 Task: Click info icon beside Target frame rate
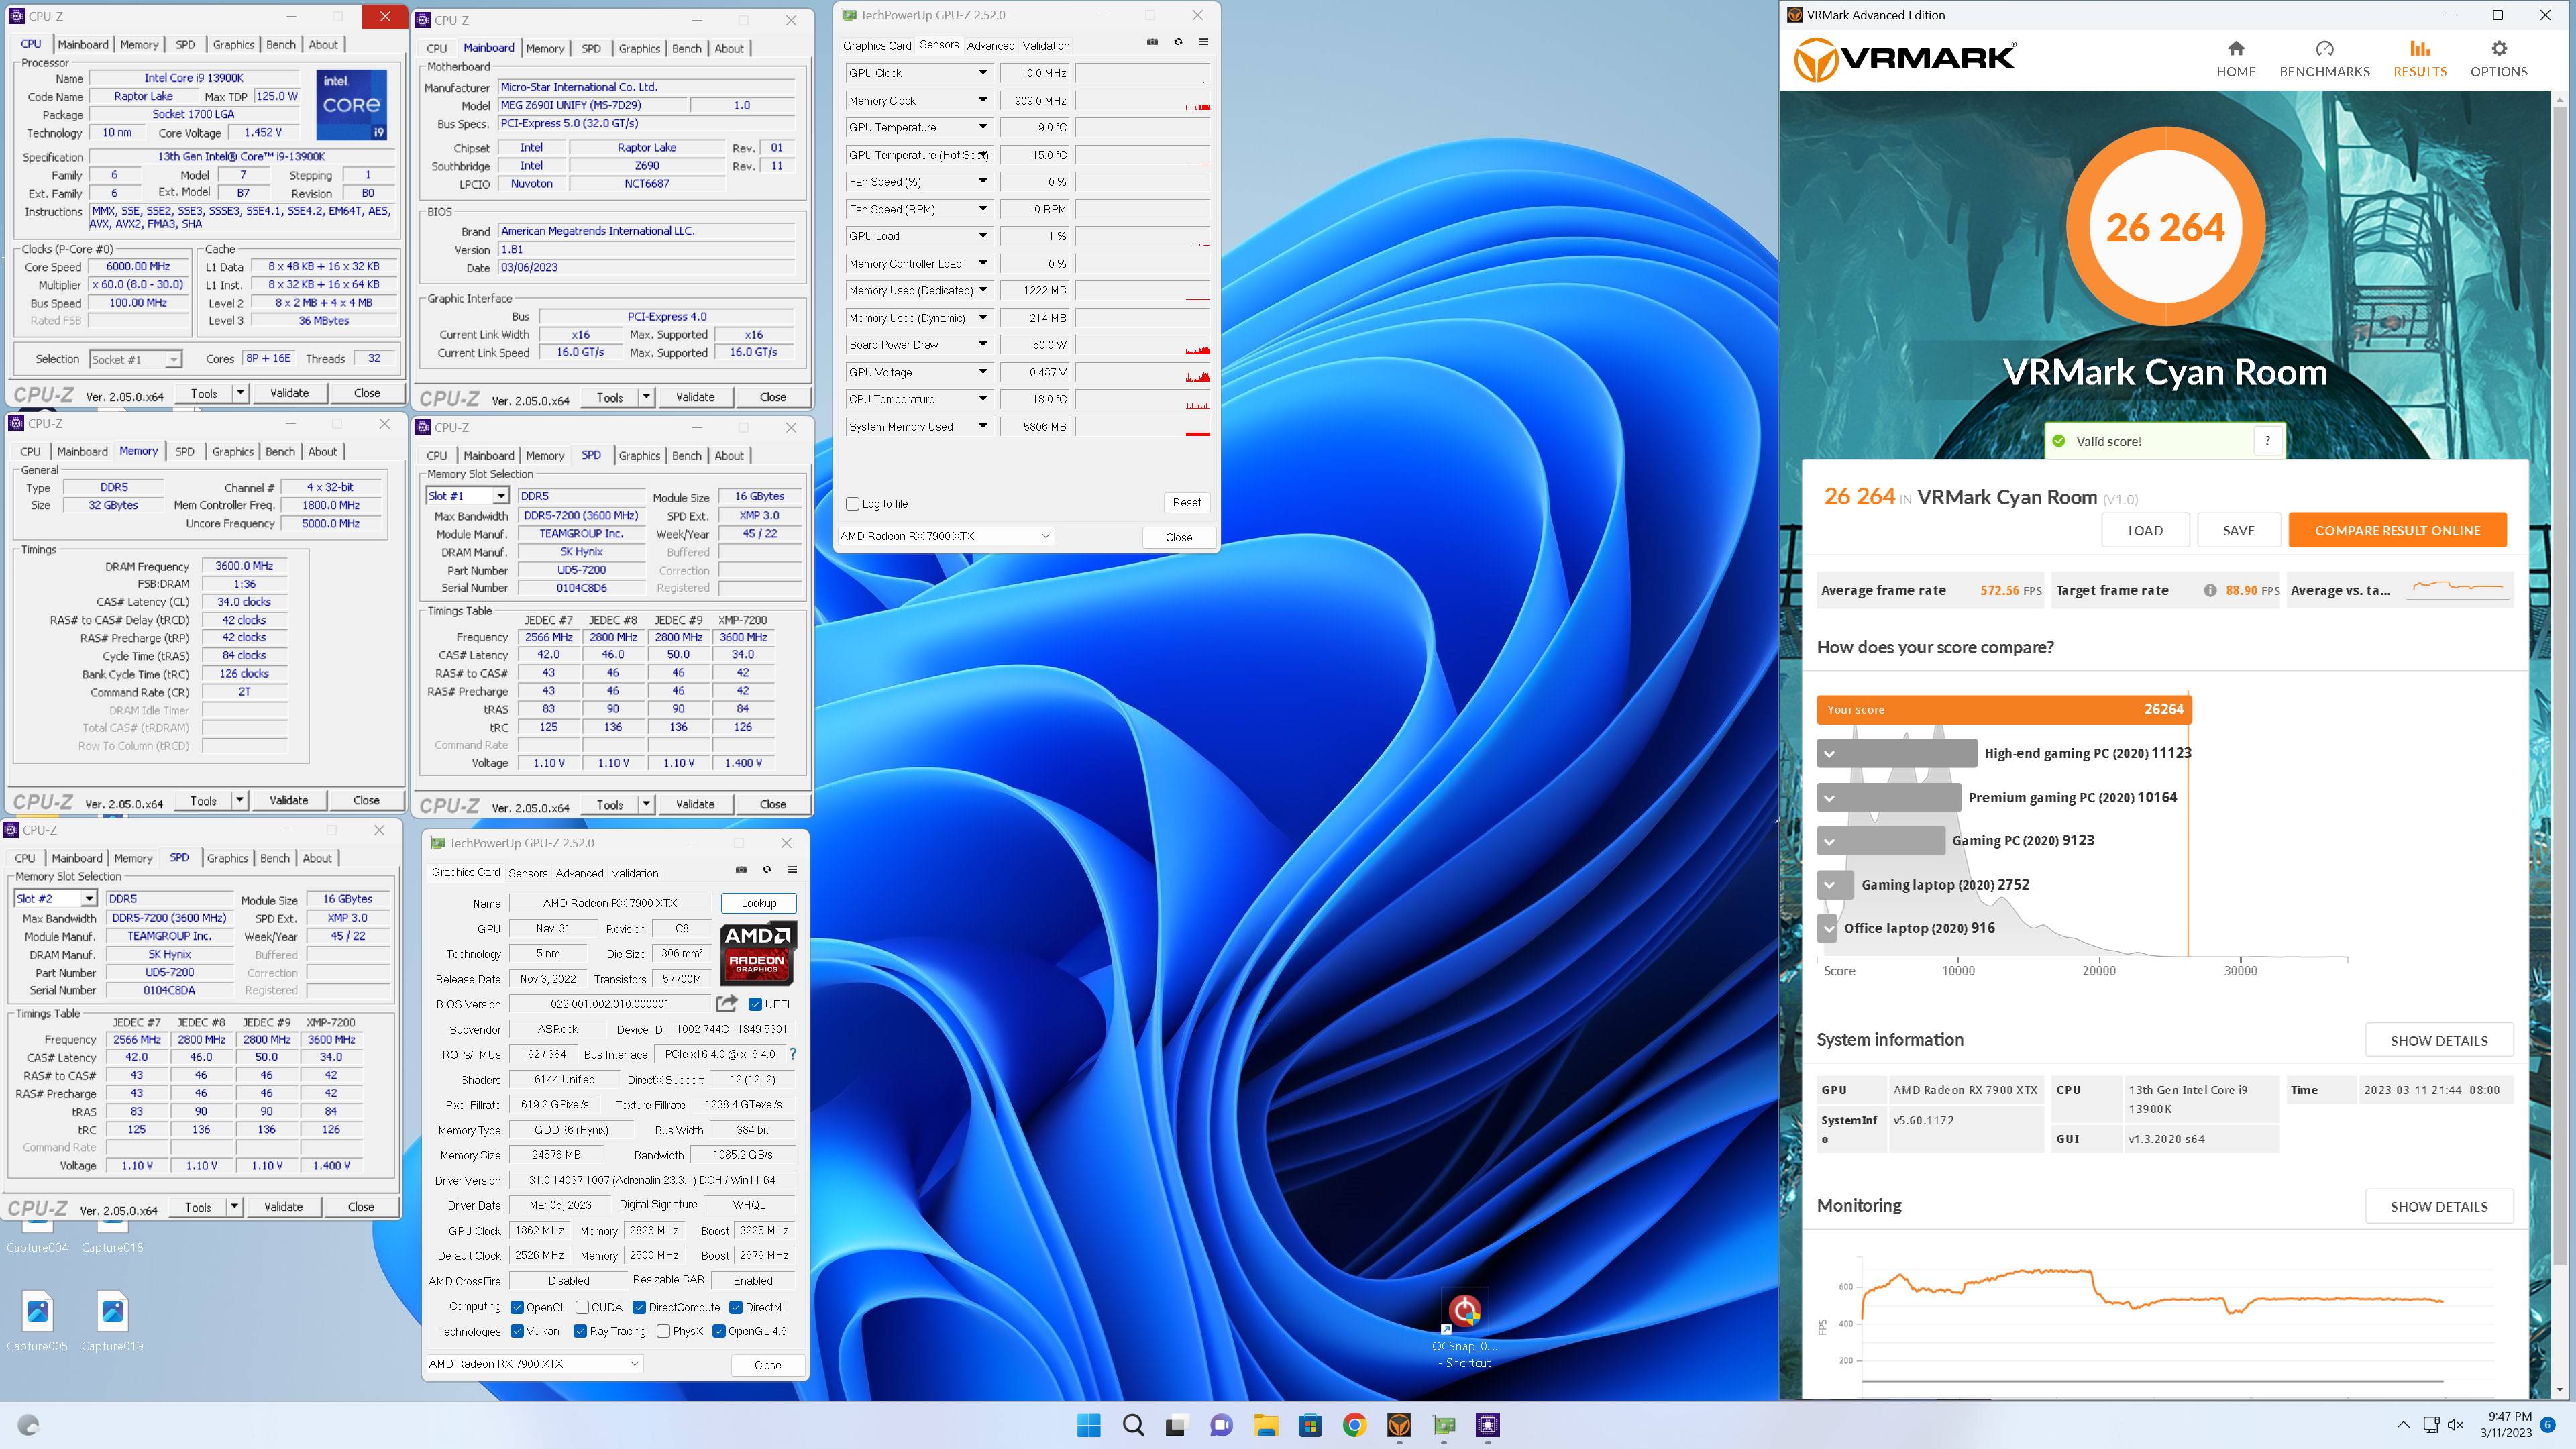pos(2210,590)
